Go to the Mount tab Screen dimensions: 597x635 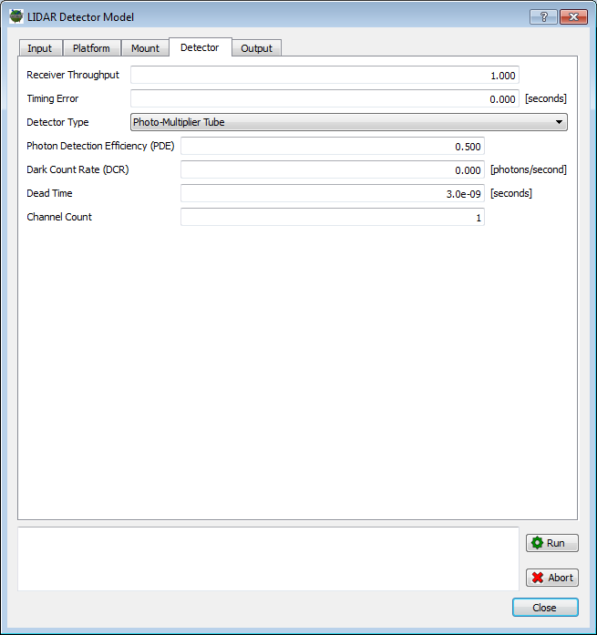click(x=145, y=48)
